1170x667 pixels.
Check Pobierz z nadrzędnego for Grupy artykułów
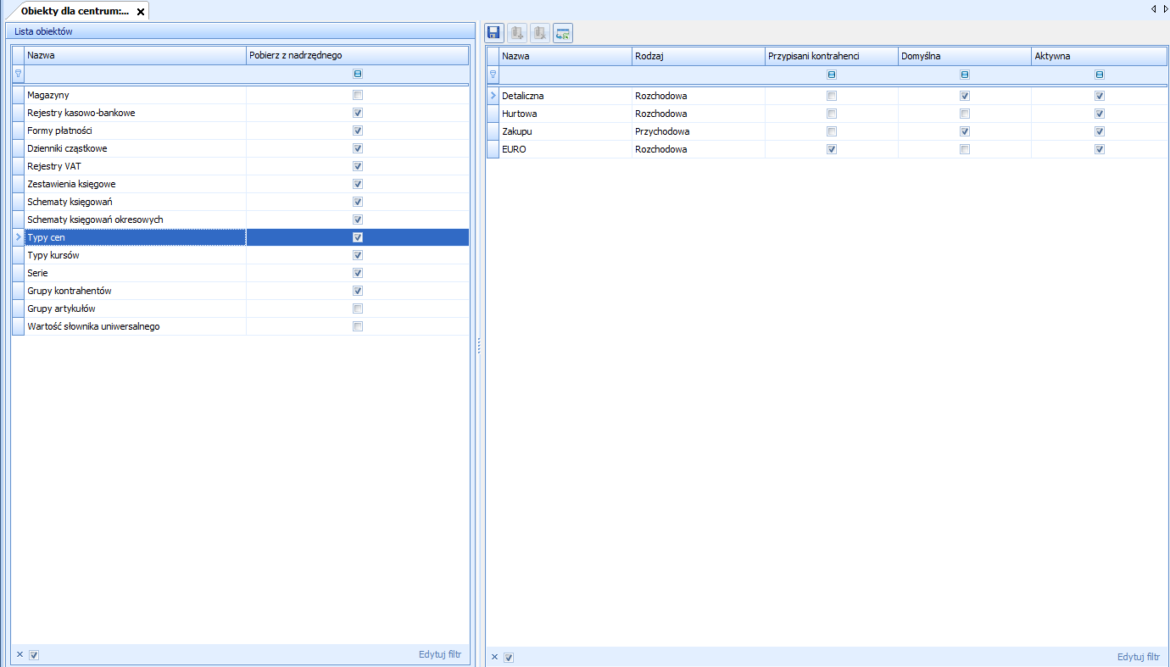pos(358,308)
